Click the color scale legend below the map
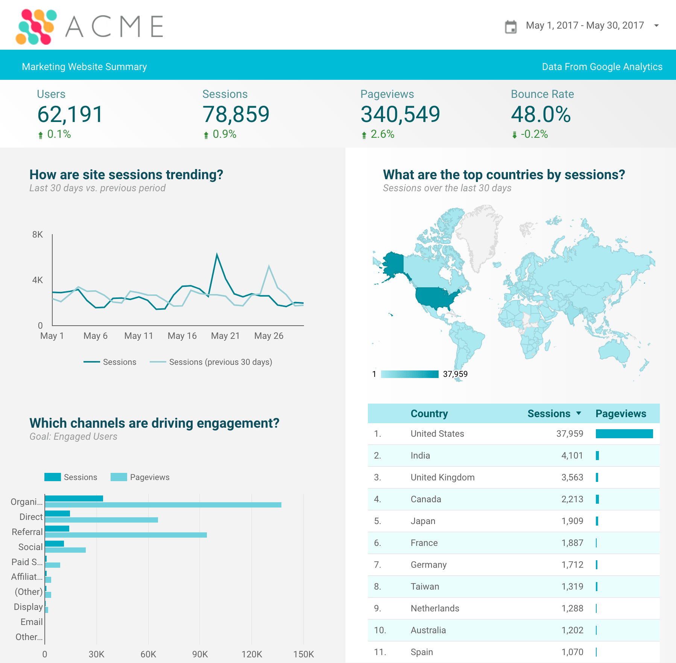 coord(409,374)
